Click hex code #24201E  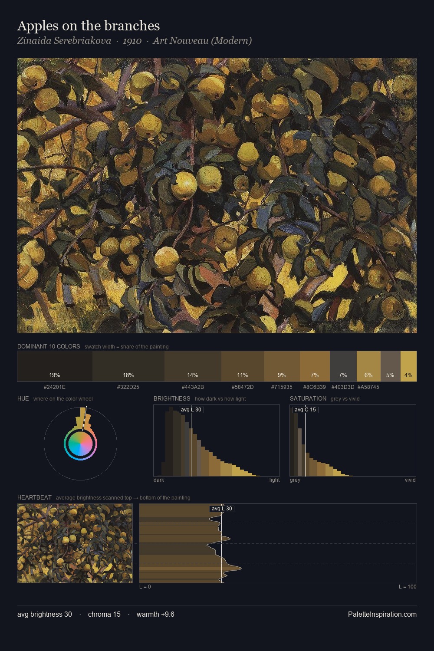click(55, 387)
